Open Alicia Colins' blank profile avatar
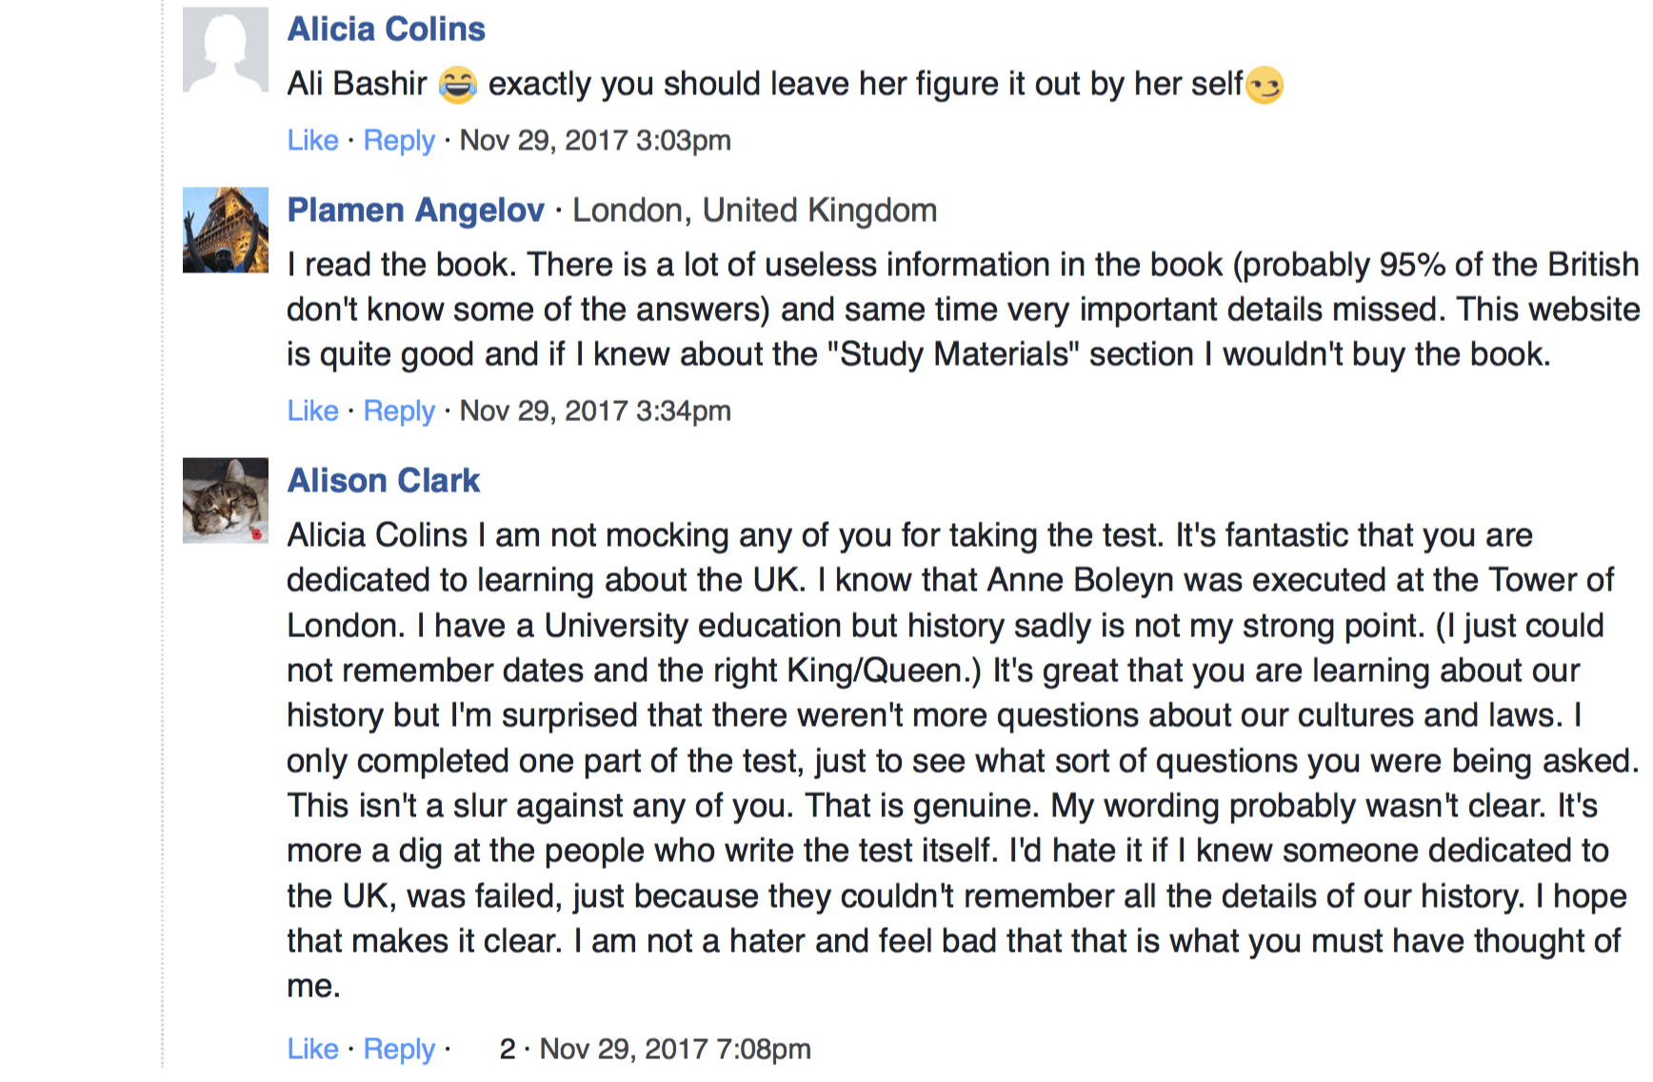This screenshot has width=1653, height=1082. [226, 50]
